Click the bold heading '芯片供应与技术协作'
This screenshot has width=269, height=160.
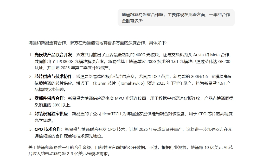(53, 76)
